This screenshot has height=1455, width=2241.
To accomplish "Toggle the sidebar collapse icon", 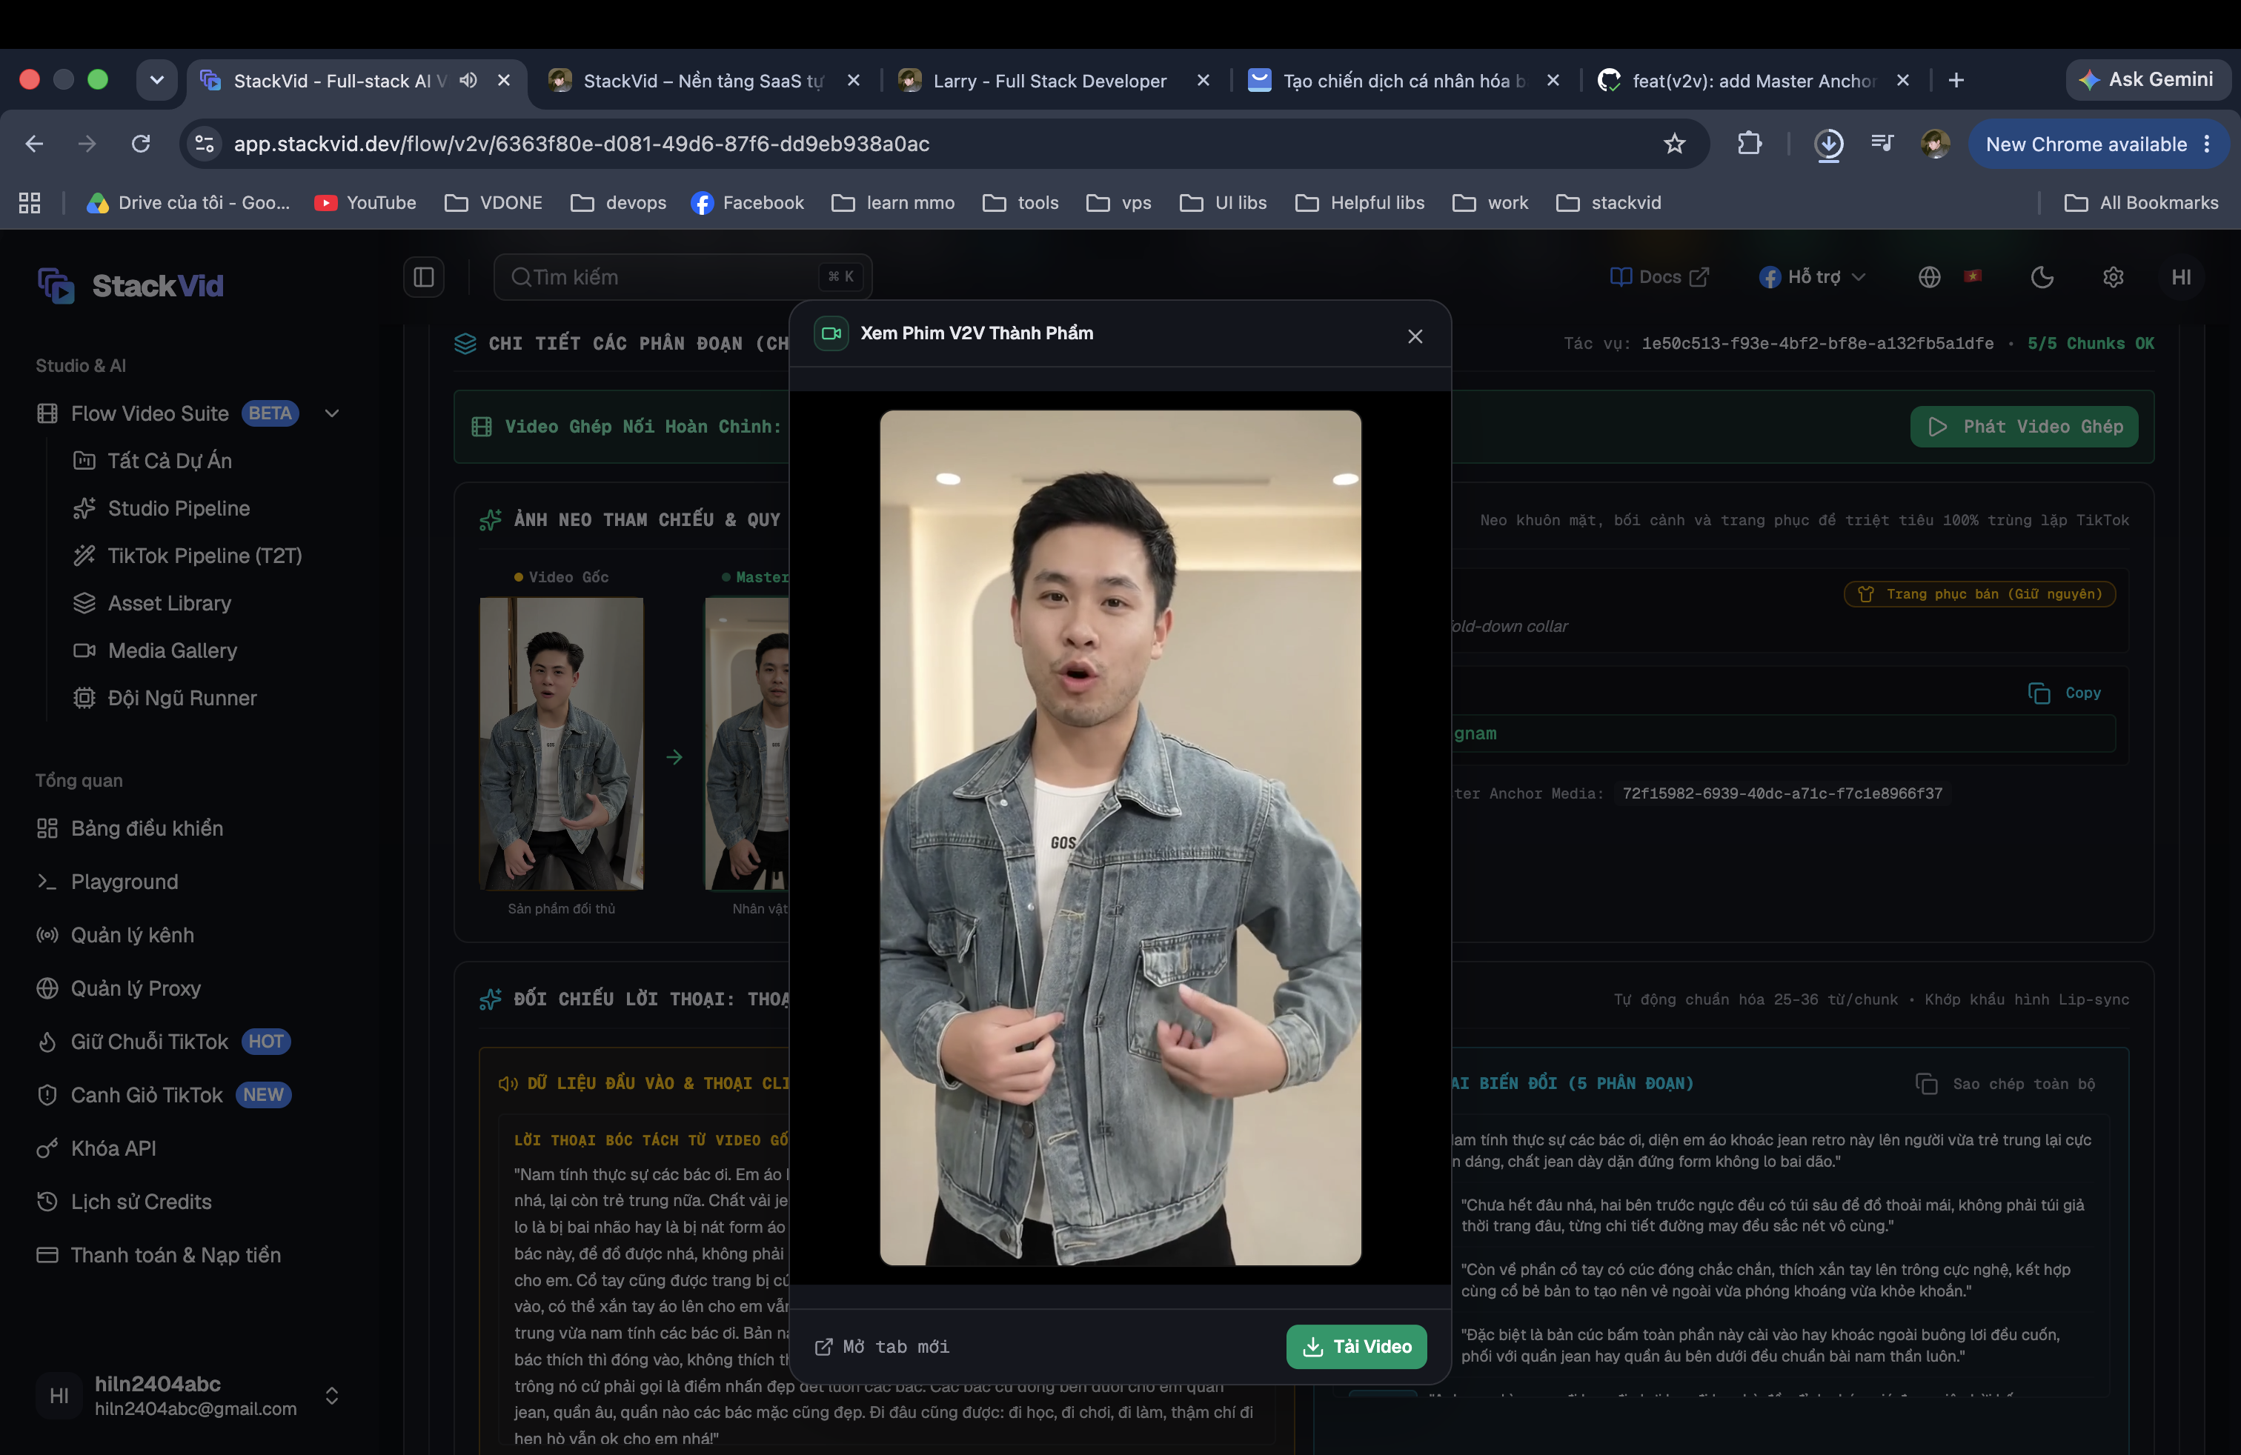I will (424, 276).
